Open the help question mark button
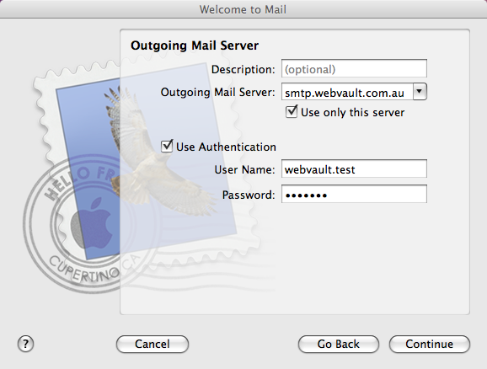487x369 pixels. (x=25, y=344)
